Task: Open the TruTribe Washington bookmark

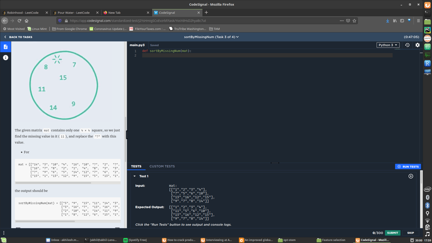Action: 187,29
